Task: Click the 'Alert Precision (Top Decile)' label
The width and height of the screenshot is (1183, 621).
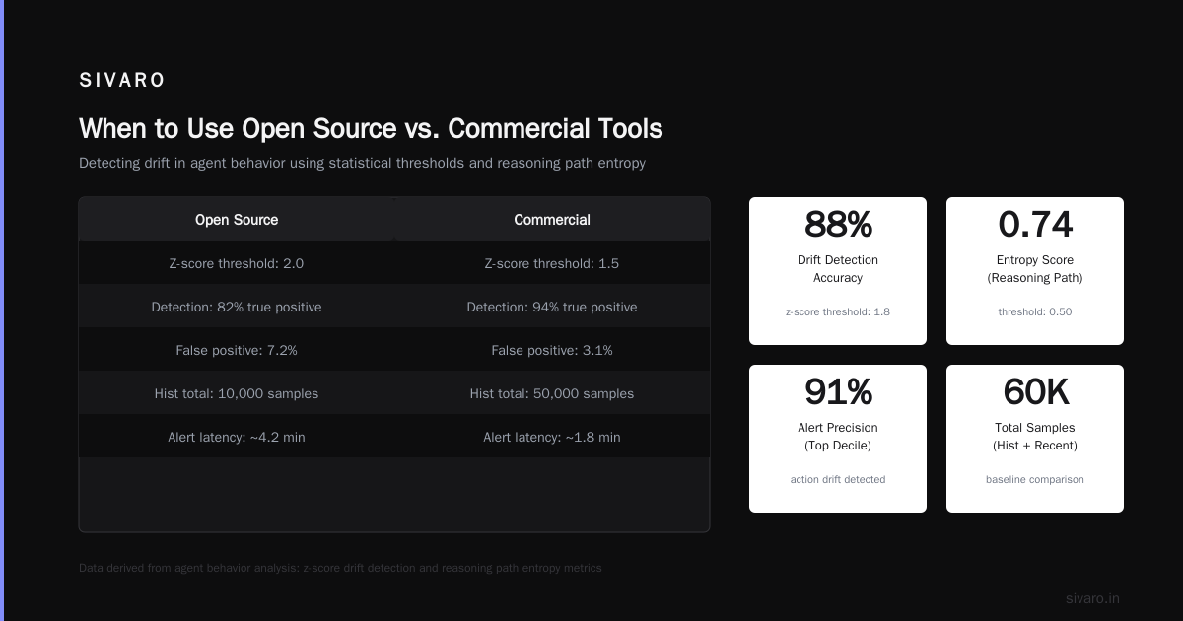Action: (838, 437)
